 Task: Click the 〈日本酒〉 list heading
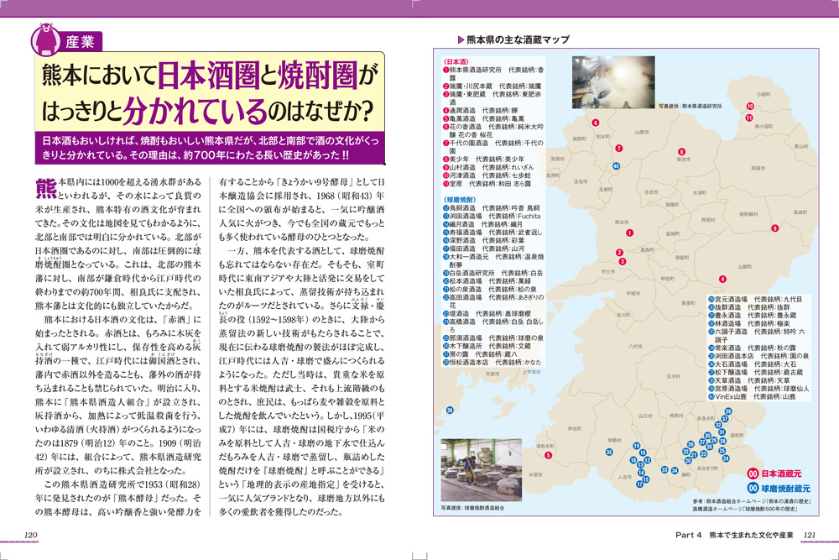click(x=456, y=61)
